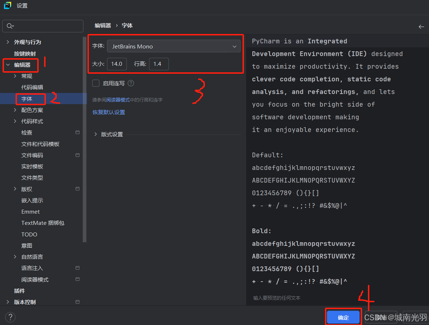Click the 输入要预览的任何文本 hint
Screen dimensions: 429x325
tap(276, 298)
